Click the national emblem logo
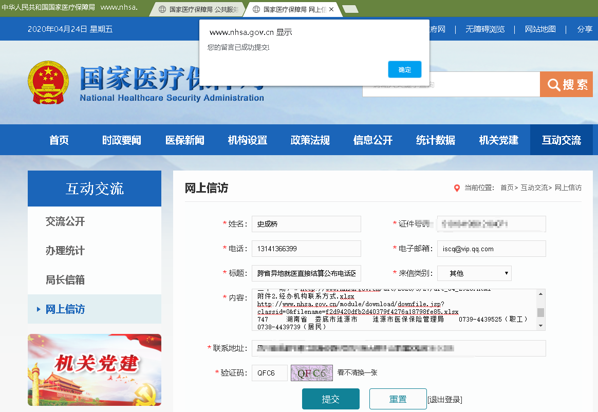 (x=48, y=82)
